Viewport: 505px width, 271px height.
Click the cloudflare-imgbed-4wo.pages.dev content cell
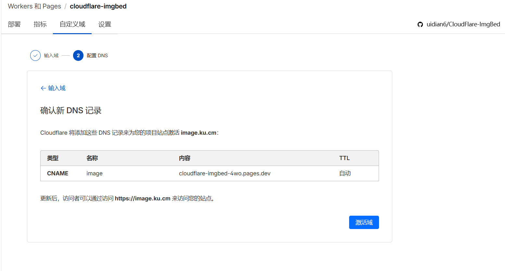tap(225, 173)
